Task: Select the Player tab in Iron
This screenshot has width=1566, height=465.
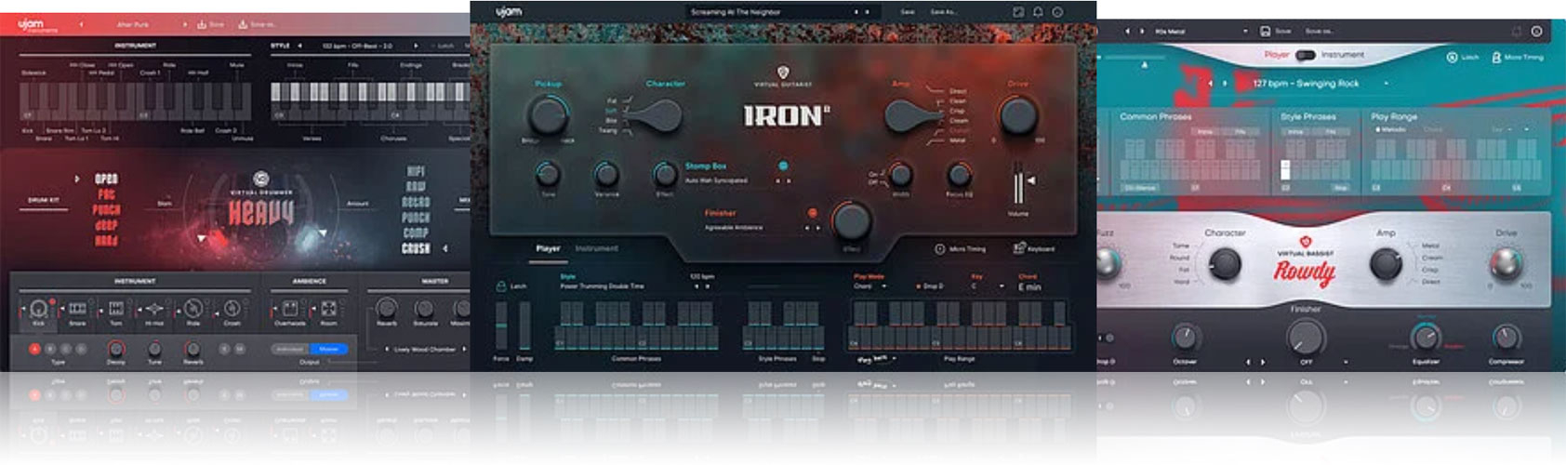Action: [548, 248]
